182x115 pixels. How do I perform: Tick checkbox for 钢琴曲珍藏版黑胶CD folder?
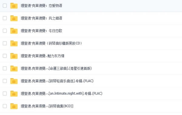[5, 43]
